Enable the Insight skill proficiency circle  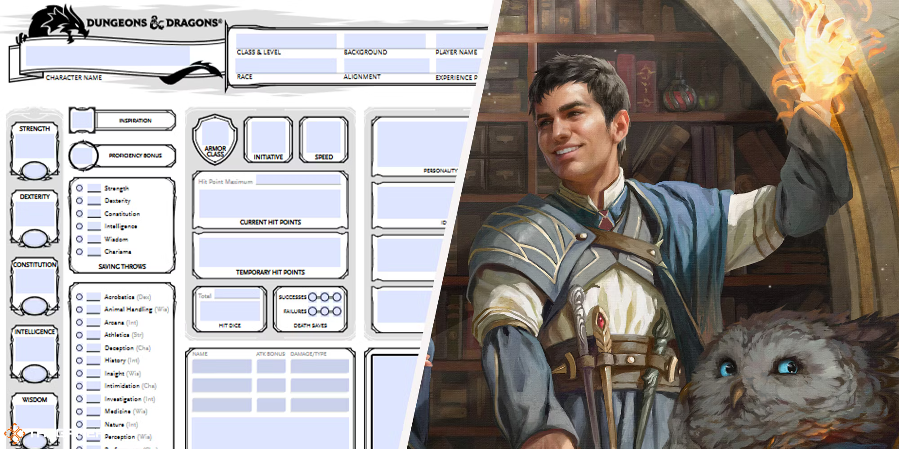[x=80, y=373]
